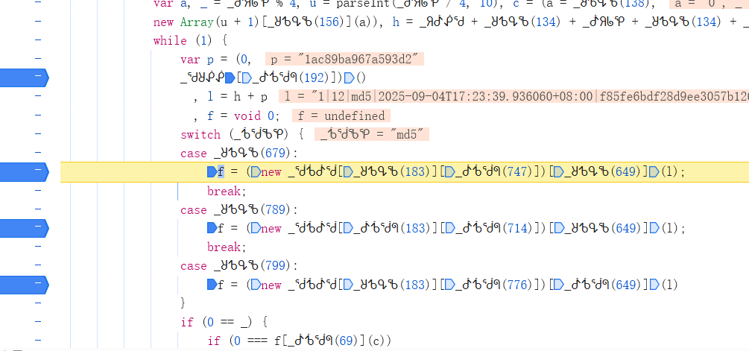Toggle the inline marker before the final (1) on the (714) line
This screenshot has width=749, height=351.
coord(654,228)
